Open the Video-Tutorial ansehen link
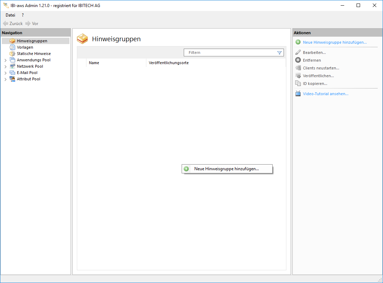Screen dimensions: 383x283 click(325, 94)
